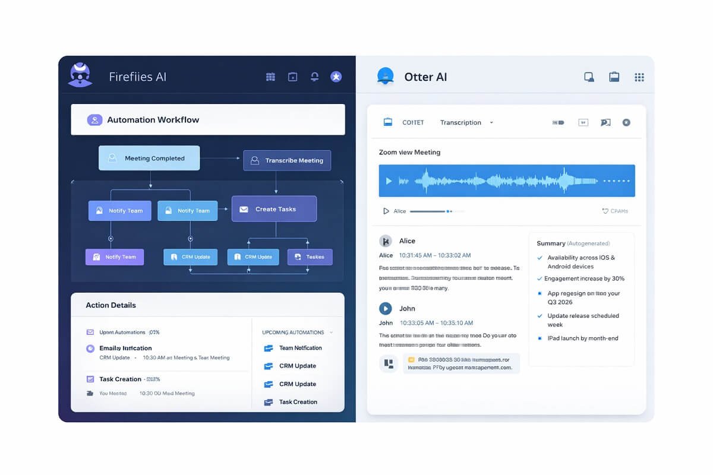Click the chat image icon in transcription toolbar
Viewport: 713px width, 475px height.
pos(605,122)
